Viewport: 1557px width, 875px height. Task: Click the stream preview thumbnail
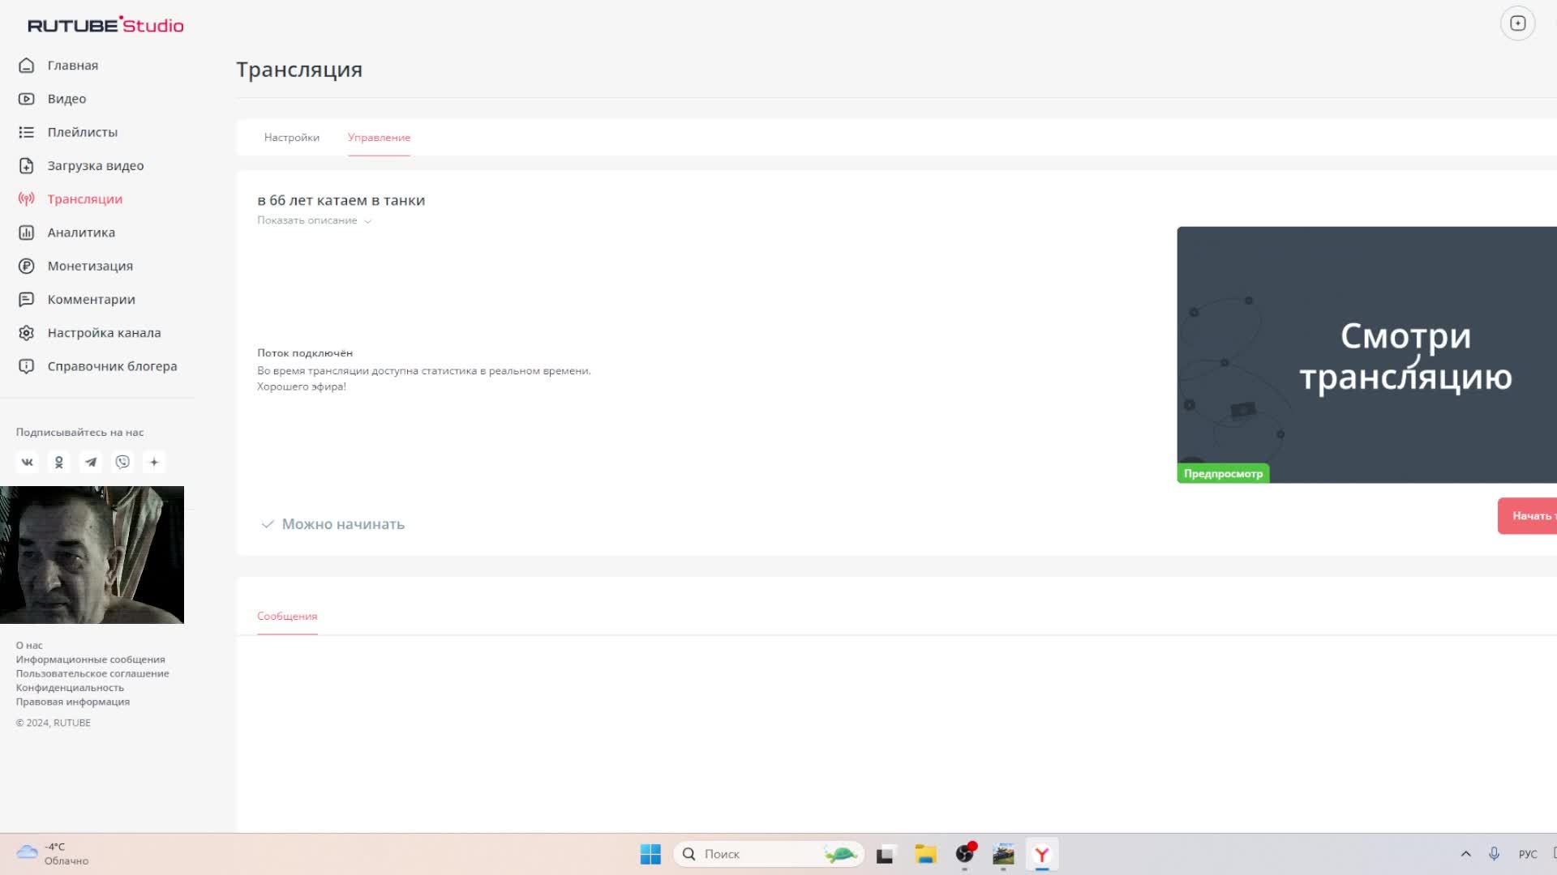[x=1366, y=355]
